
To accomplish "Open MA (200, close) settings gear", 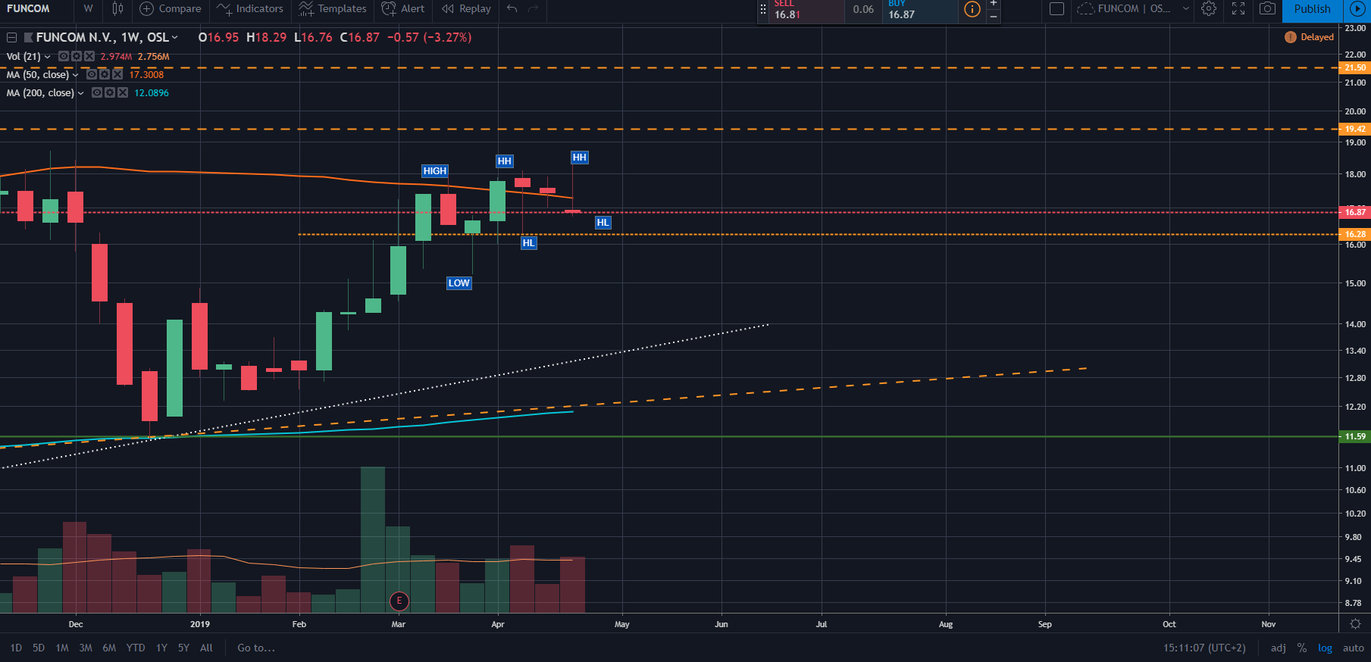I will [x=110, y=92].
